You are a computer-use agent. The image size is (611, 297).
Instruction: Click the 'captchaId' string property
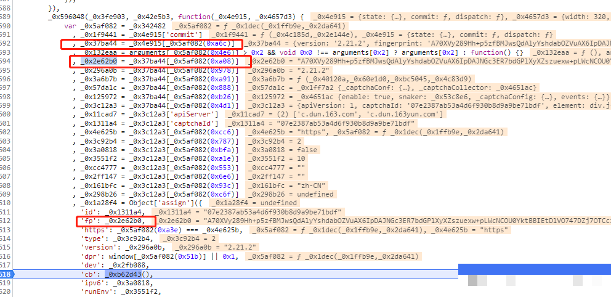[154, 123]
